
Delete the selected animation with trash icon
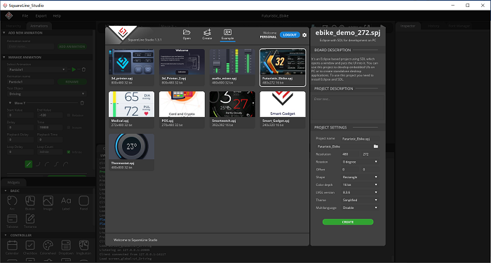83,69
